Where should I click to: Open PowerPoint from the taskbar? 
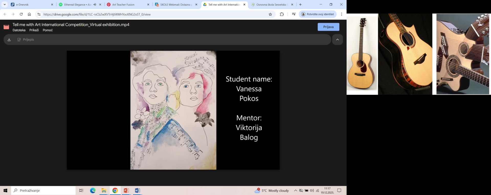pos(126,190)
